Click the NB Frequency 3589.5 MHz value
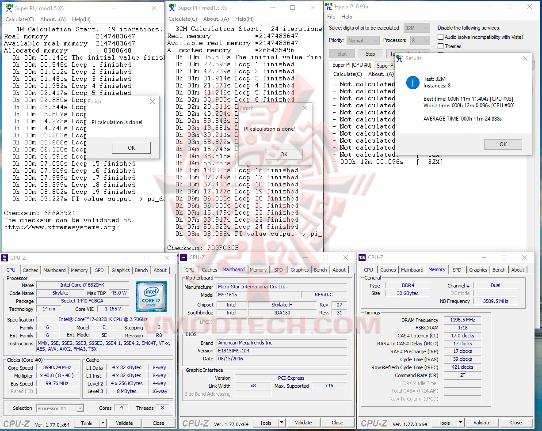Image resolution: width=542 pixels, height=431 pixels. tap(495, 301)
